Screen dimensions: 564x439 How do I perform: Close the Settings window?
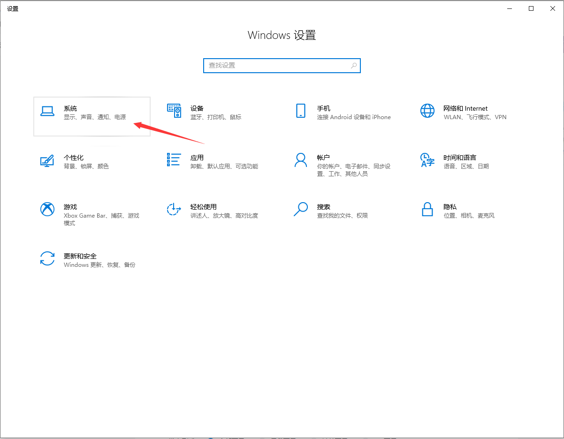point(552,8)
